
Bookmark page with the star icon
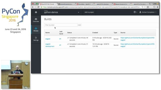145,7
